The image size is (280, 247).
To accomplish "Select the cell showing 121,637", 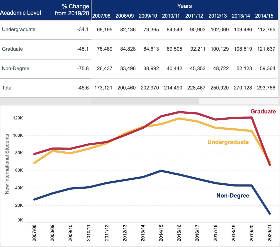I will pyautogui.click(x=266, y=49).
